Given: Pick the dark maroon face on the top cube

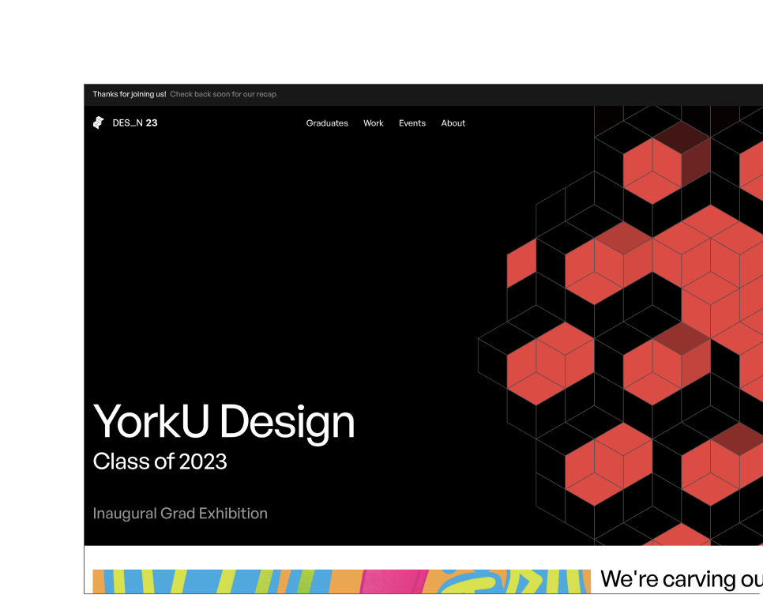Looking at the screenshot, I should [681, 136].
